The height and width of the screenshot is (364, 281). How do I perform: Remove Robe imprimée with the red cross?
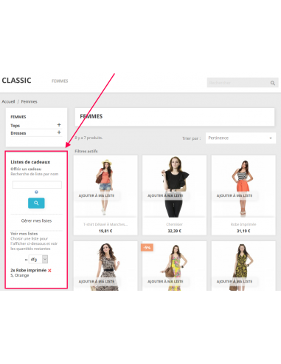point(49,271)
